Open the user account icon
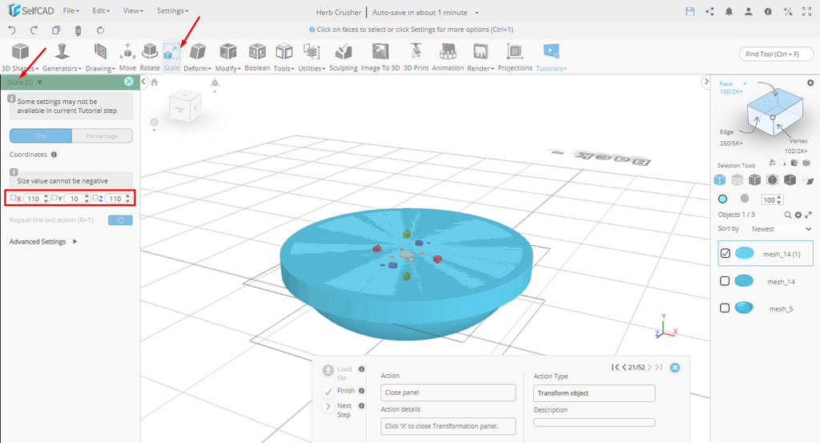 (749, 11)
